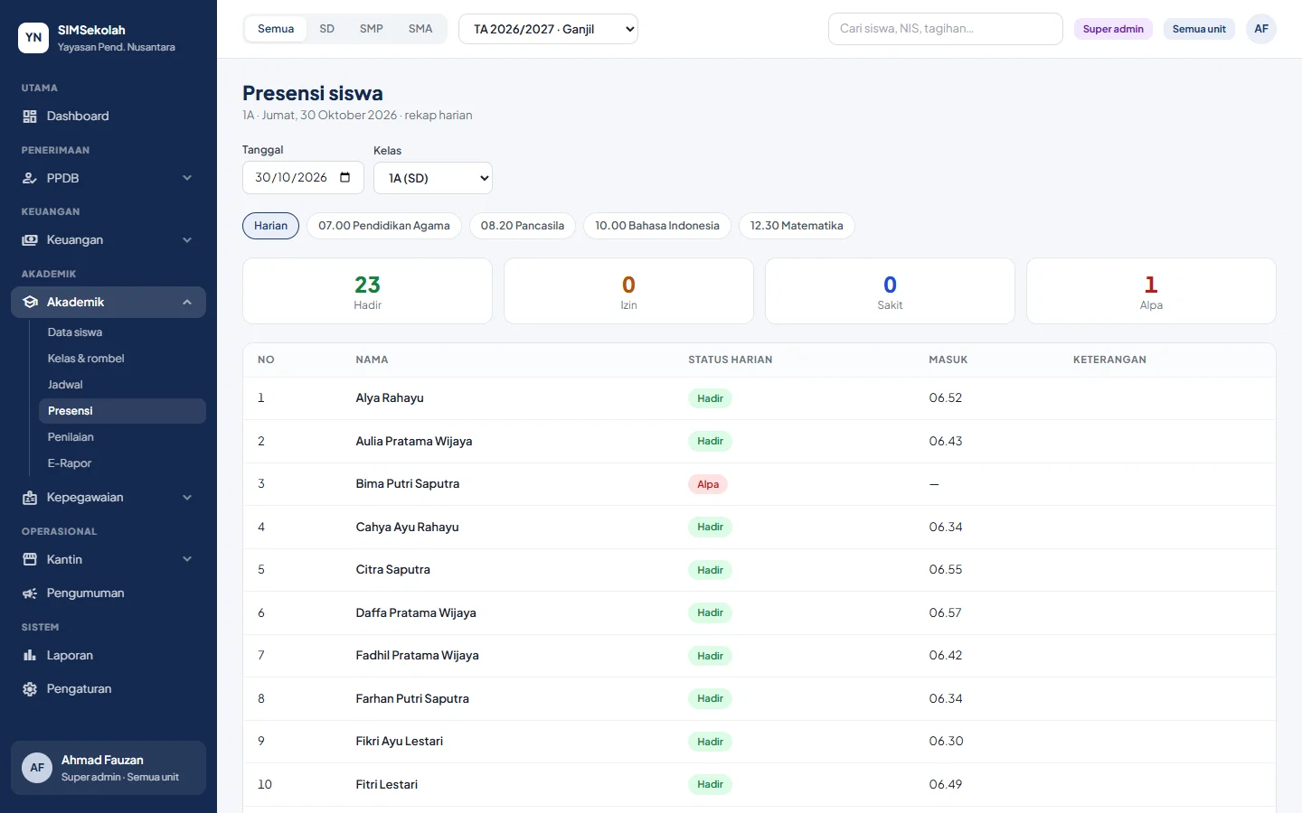Screen dimensions: 1302x813
Task: Select the 12.30 Matematika chip
Action: 797,226
